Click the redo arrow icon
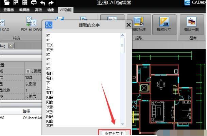207x136 pixels. [x=51, y=3]
